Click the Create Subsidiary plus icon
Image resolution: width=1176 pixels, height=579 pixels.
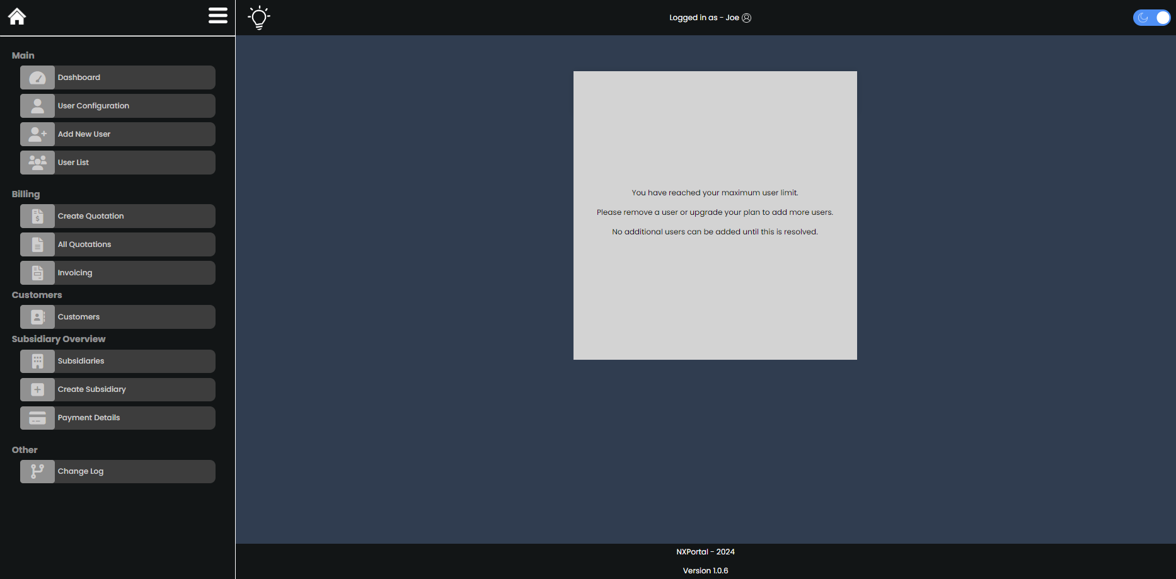(37, 389)
